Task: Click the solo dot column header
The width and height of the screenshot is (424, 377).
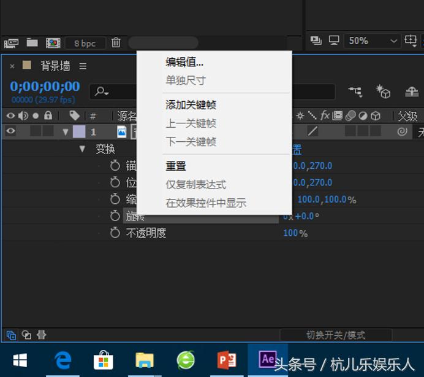Action: pos(36,116)
